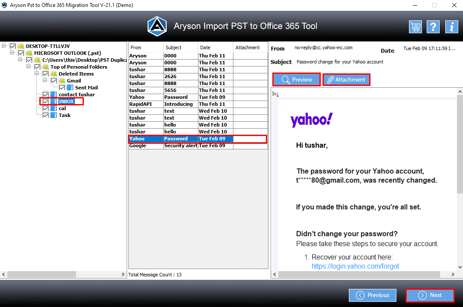Click the Gmail folder icon
463x307 pixels.
(x=62, y=81)
